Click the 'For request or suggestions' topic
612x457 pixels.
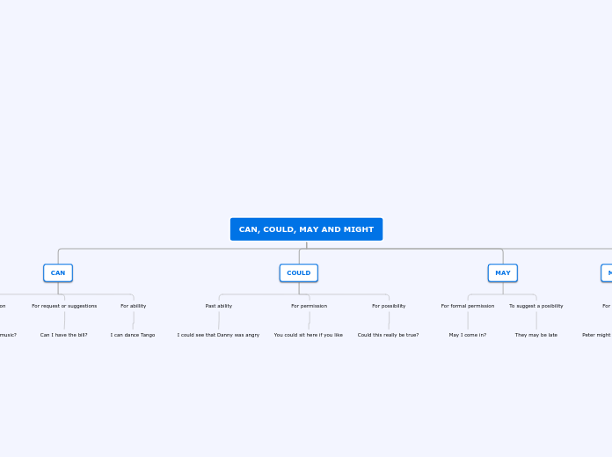[64, 306]
